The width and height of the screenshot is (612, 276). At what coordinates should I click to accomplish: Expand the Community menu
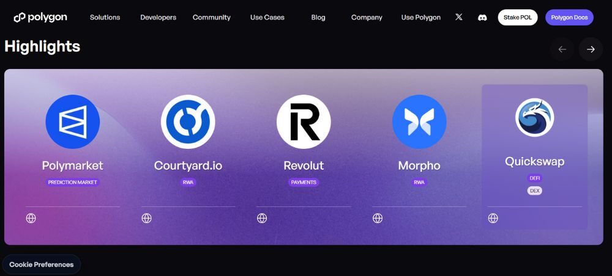[211, 17]
